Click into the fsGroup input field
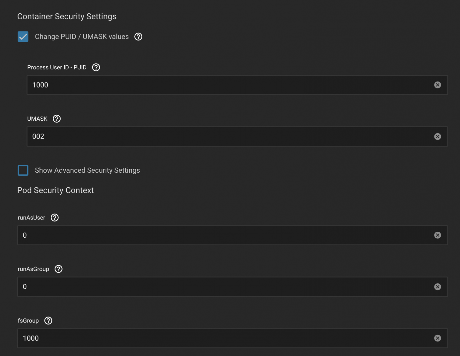 coord(225,338)
